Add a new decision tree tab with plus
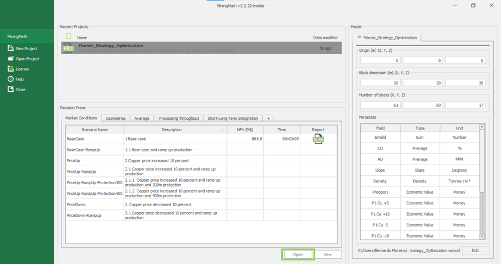501x264 pixels. tap(268, 118)
